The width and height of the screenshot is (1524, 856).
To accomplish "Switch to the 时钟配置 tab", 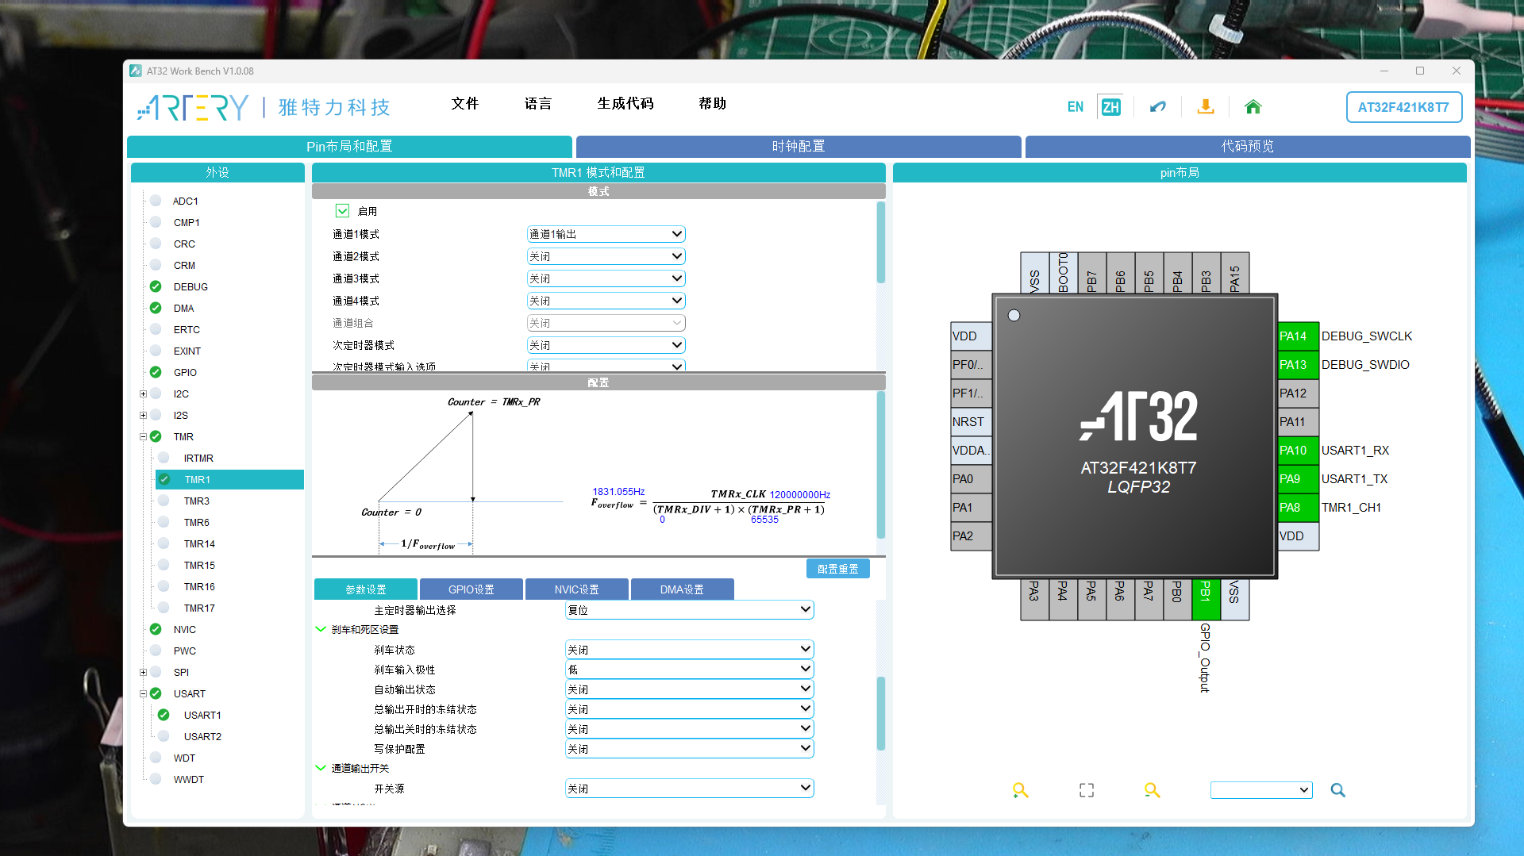I will point(799,147).
